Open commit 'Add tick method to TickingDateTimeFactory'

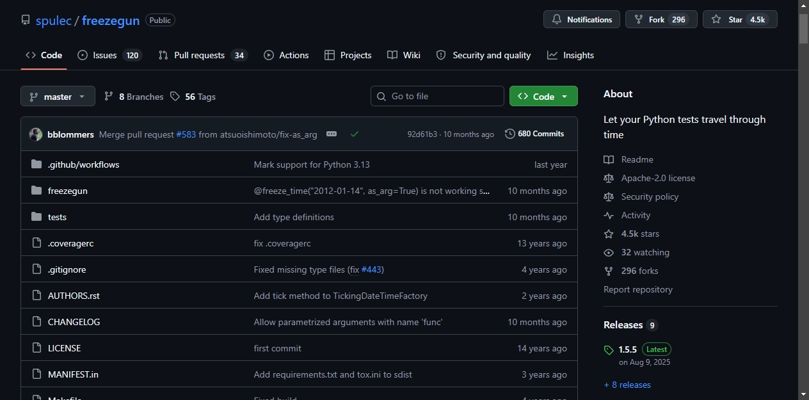(340, 296)
